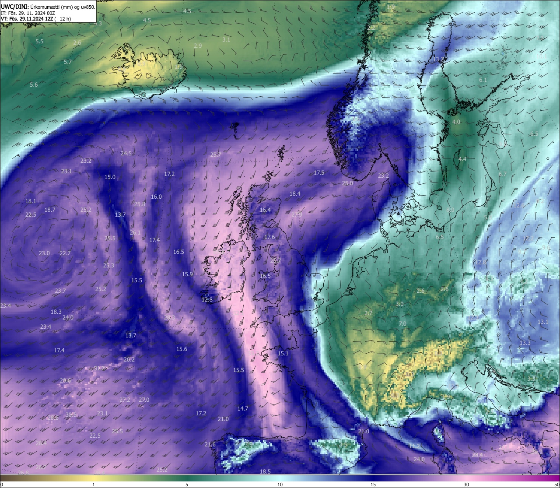Click the map value "2.9"

pos(198,46)
